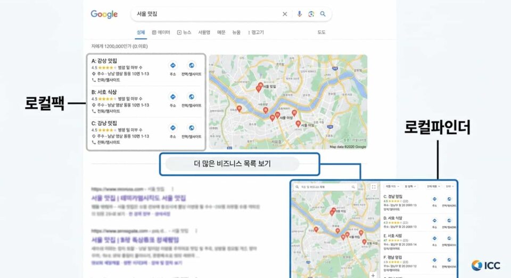This screenshot has height=278, width=511.
Task: Click the large Seoul map thumbnail beside local pack
Action: (288, 102)
